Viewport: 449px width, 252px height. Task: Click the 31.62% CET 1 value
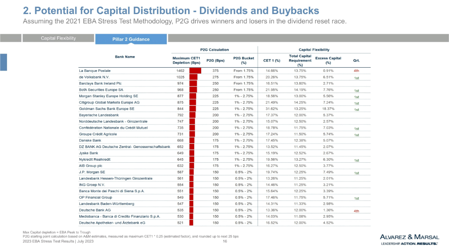click(x=272, y=109)
